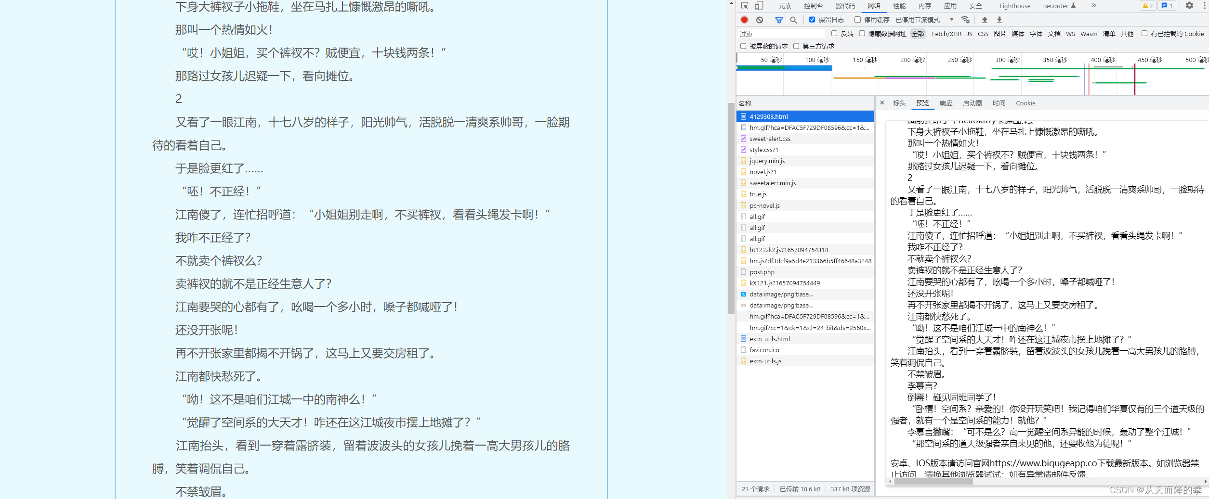The image size is (1209, 499).
Task: Click the page vertical scrollbar thumb
Action: [x=731, y=208]
